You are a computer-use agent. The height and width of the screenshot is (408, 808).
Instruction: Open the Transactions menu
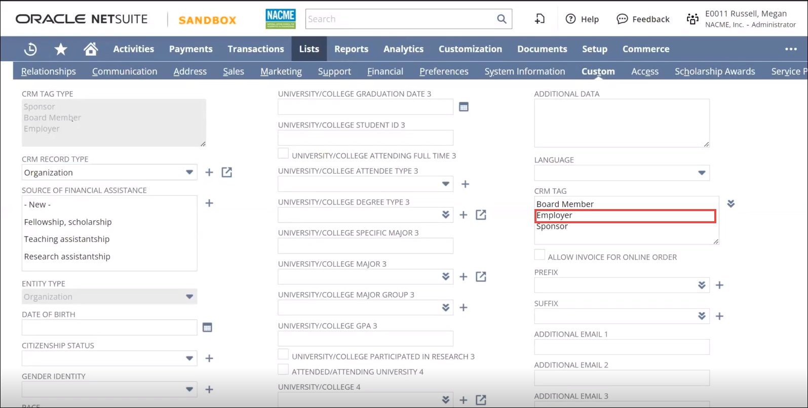[x=255, y=49]
